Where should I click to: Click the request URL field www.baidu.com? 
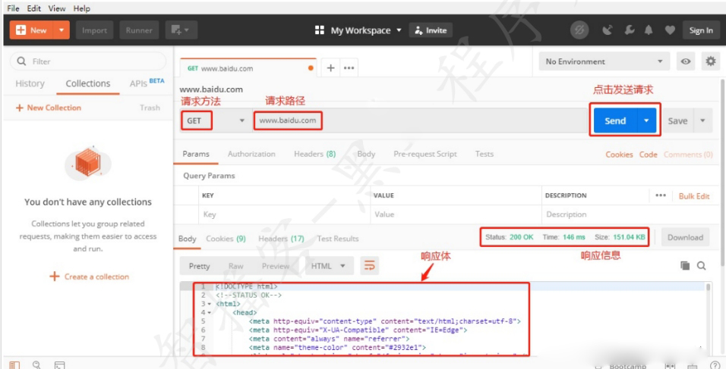coord(419,120)
